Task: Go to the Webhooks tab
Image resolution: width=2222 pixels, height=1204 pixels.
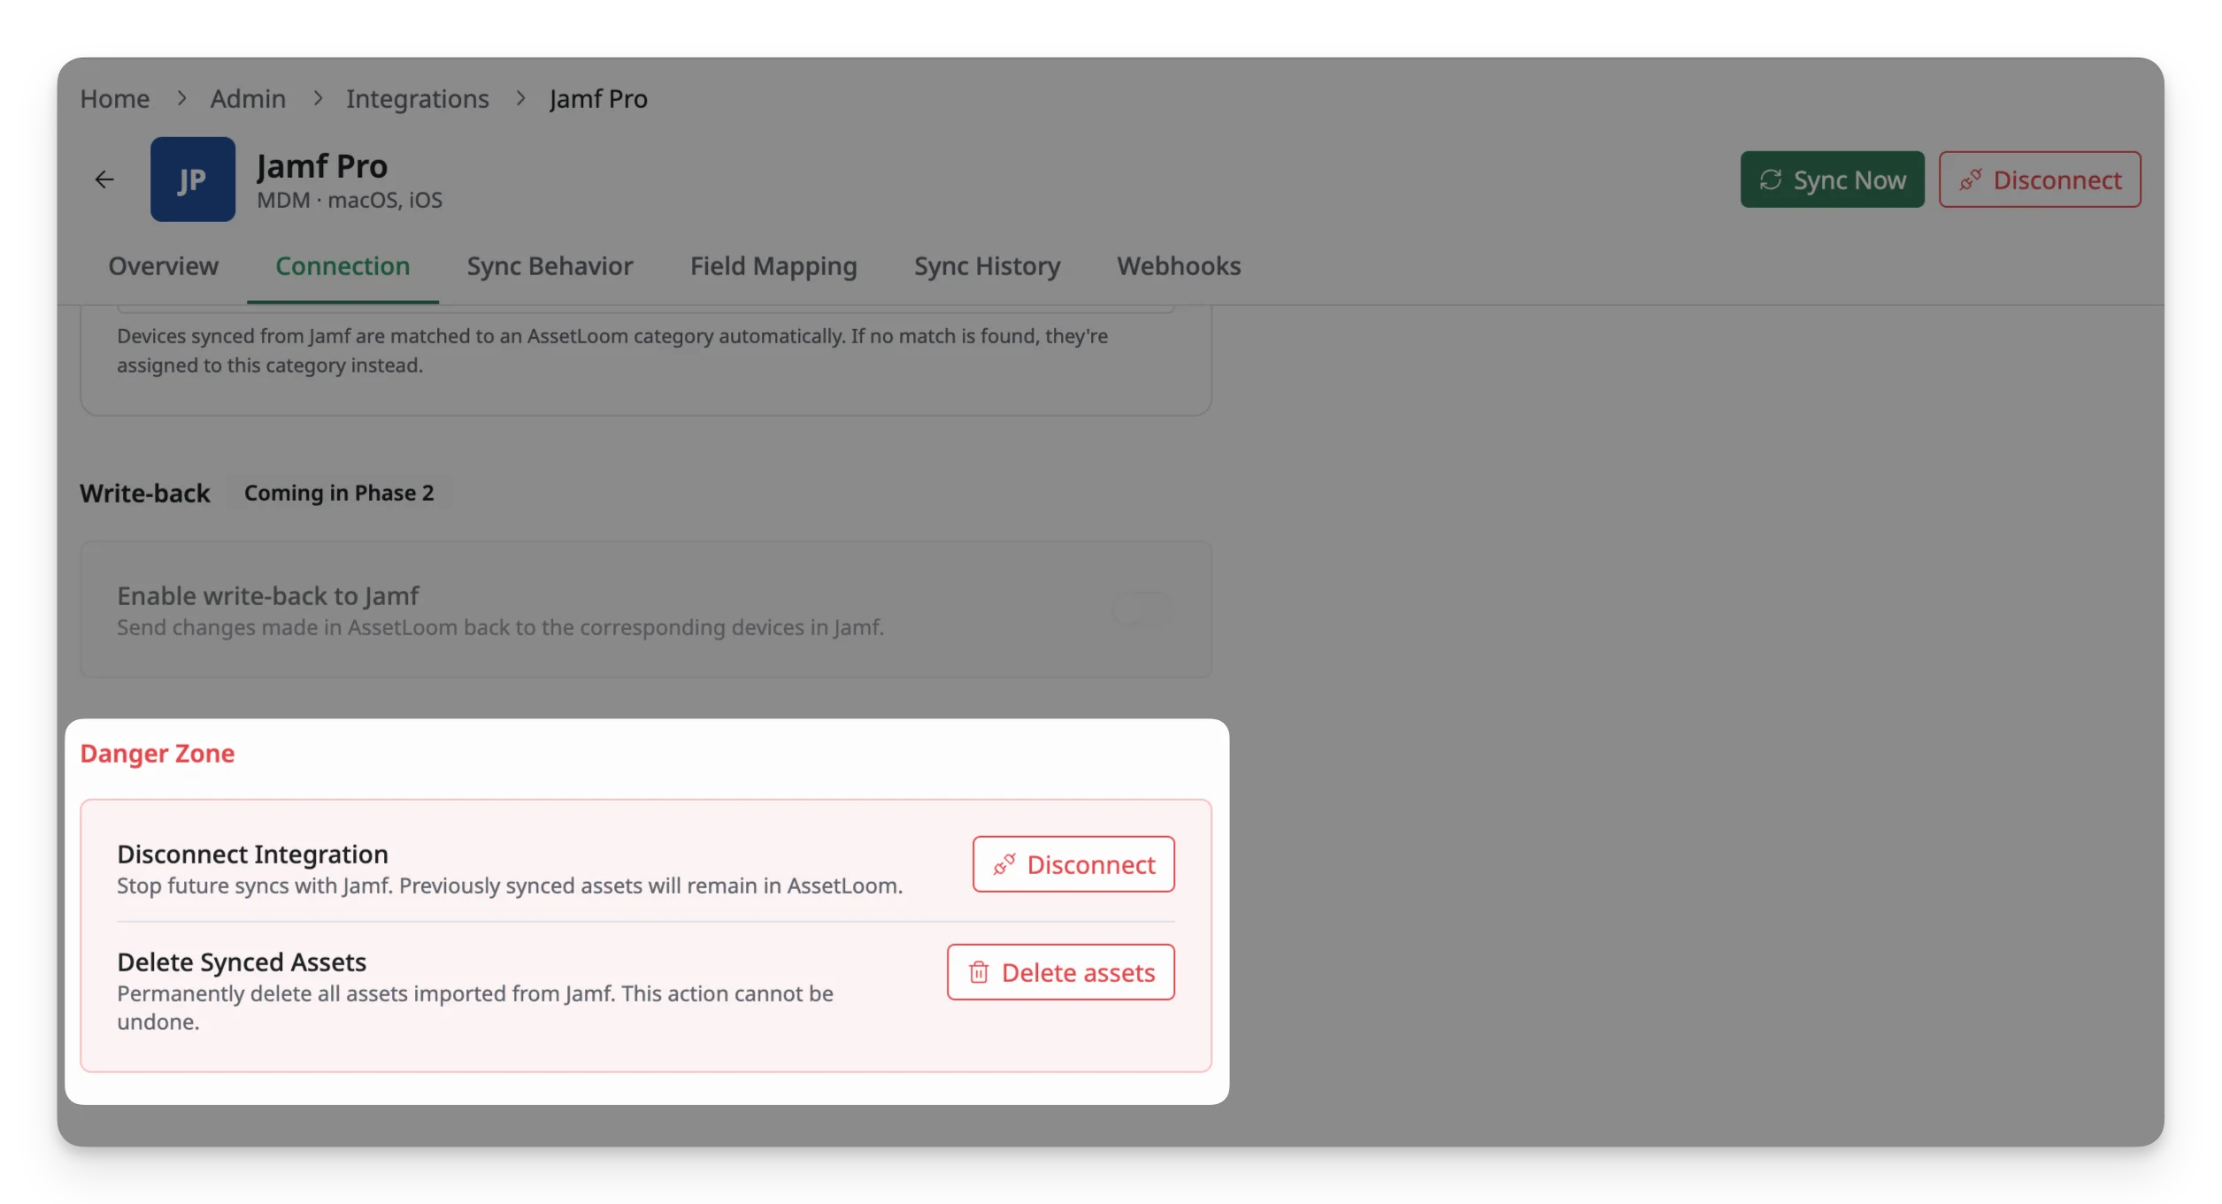Action: (1179, 265)
